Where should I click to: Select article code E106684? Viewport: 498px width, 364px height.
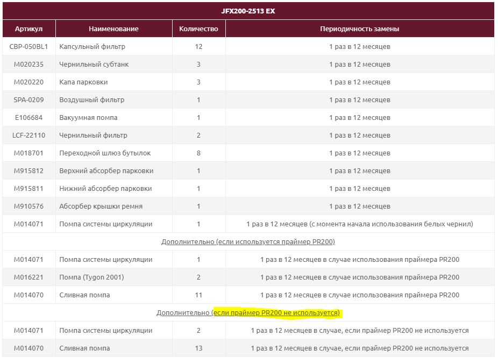29,118
